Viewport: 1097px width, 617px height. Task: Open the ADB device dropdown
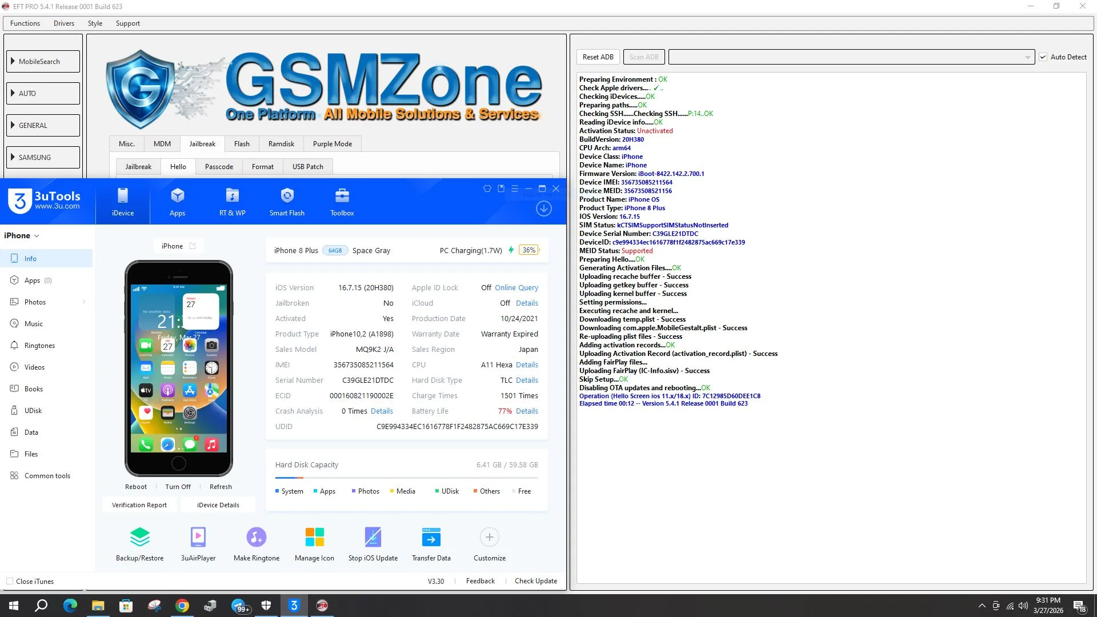click(x=1027, y=57)
